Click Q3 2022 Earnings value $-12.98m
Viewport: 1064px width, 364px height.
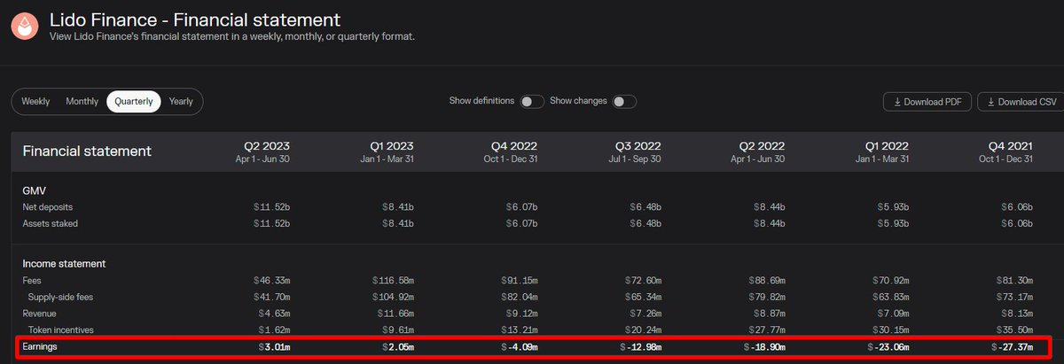coord(640,347)
